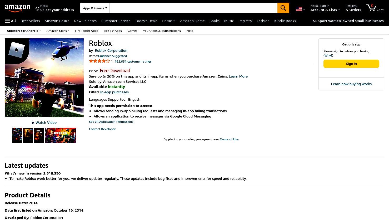
Task: Select the first screenshot thumbnail
Action: (x=17, y=135)
